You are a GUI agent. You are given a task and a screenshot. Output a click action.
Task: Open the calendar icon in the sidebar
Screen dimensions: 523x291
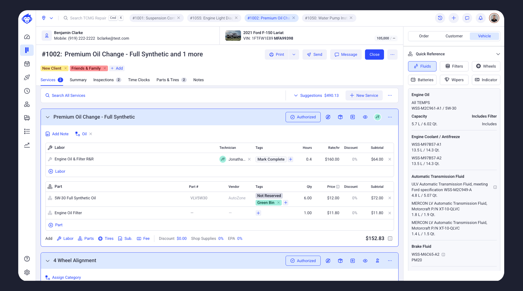coord(27,64)
